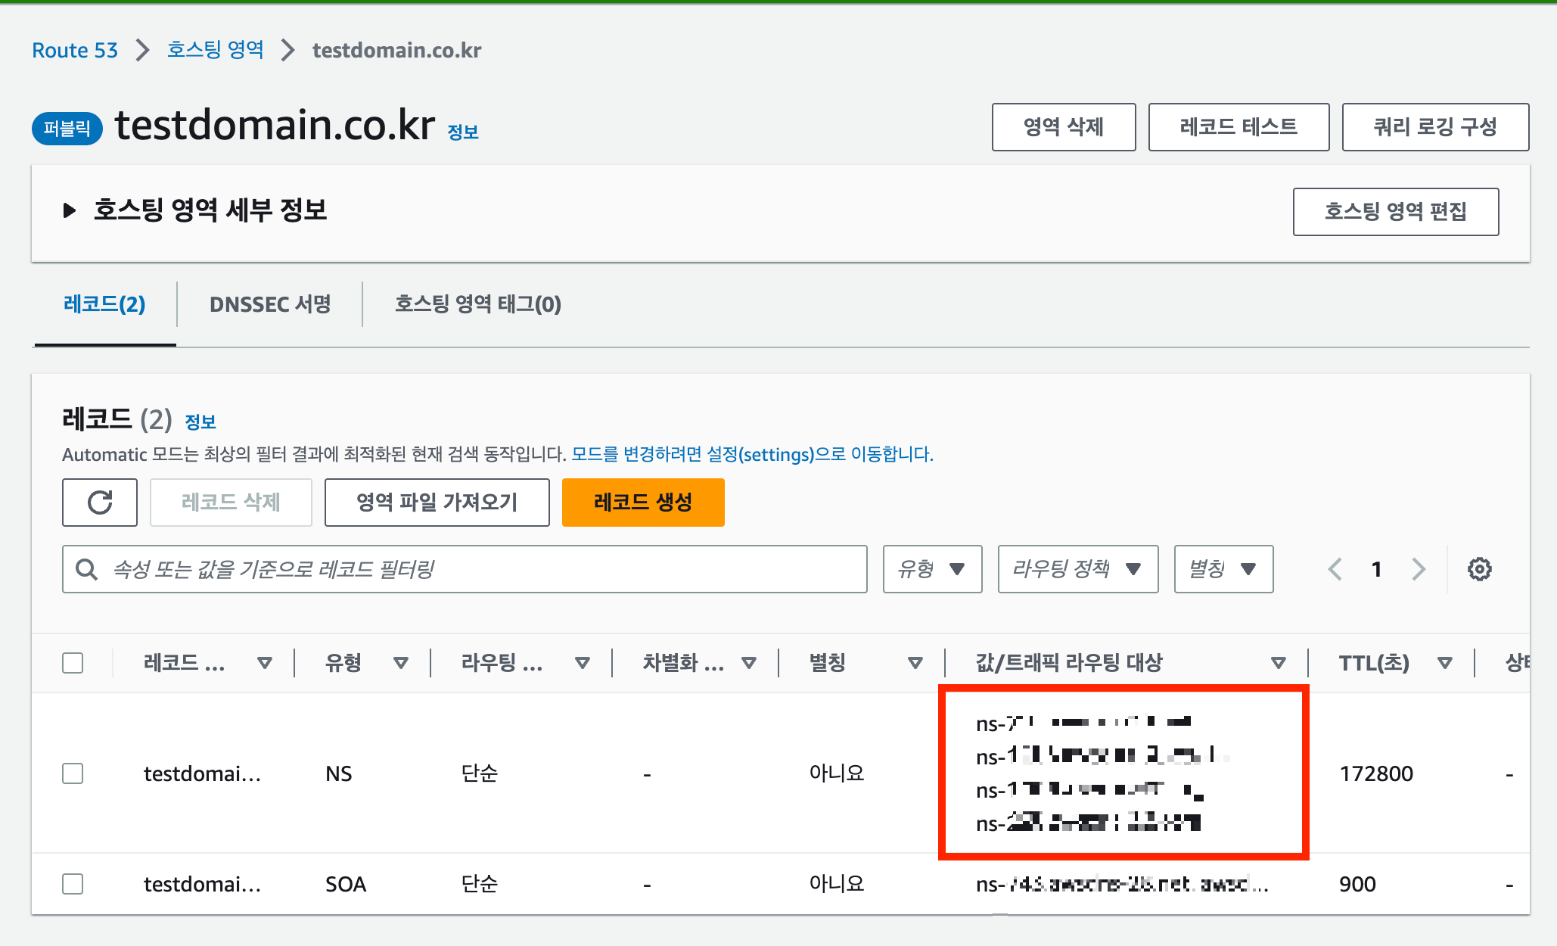The height and width of the screenshot is (946, 1557).
Task: Sort by 값/트래픽 라우팅 대상 column arrow
Action: [1278, 663]
